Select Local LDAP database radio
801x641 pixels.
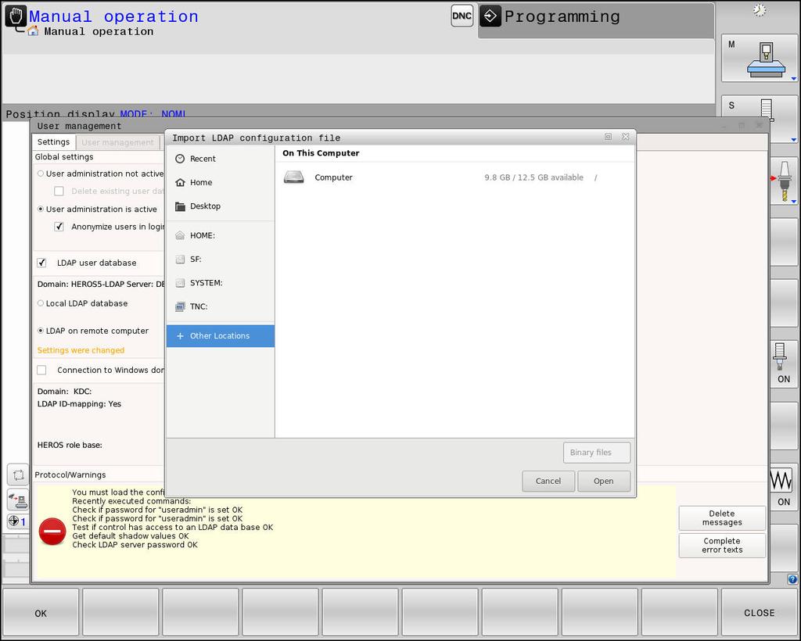[x=41, y=303]
